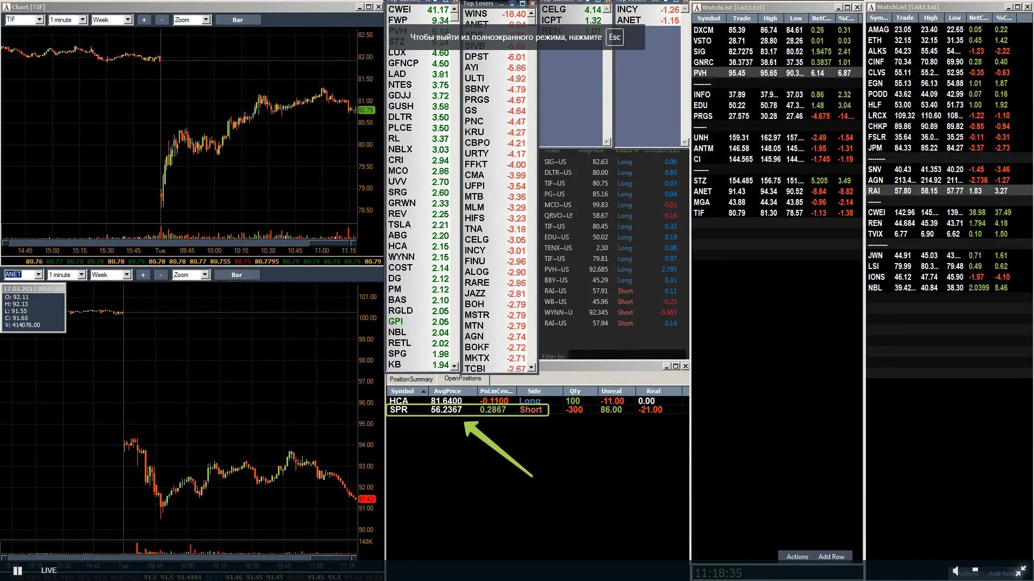Select PVH row in WatchList List3
1034x581 pixels.
coord(776,73)
